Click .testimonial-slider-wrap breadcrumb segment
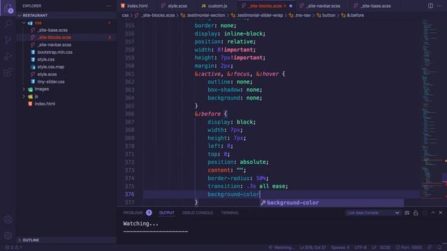This screenshot has height=251, width=447. [257, 15]
